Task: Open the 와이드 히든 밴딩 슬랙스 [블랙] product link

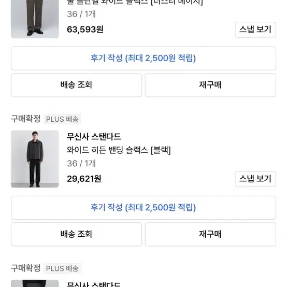Action: click(x=119, y=150)
